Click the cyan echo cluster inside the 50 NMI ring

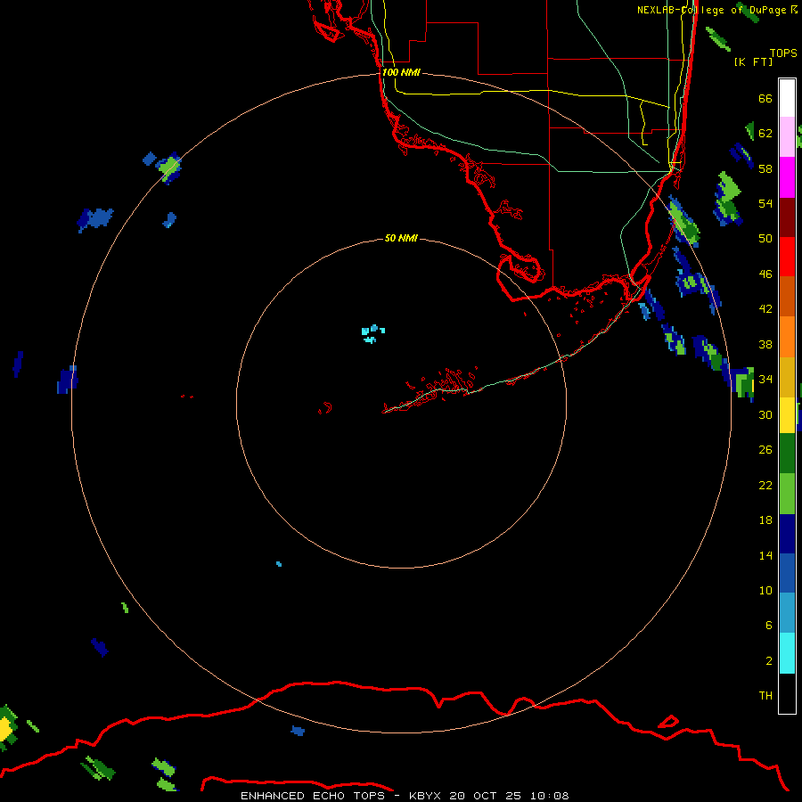[372, 333]
